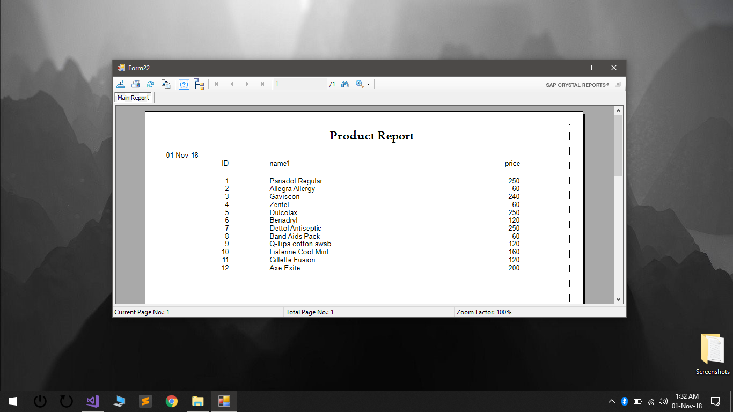Open the Find Text binoculars icon
Screen dimensions: 733x412
tap(345, 84)
